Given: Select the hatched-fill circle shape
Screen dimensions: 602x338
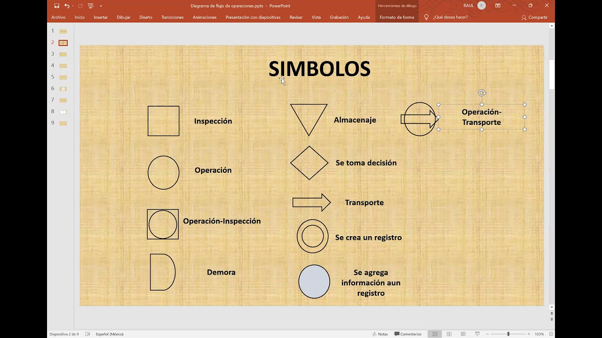Looking at the screenshot, I should pyautogui.click(x=314, y=282).
